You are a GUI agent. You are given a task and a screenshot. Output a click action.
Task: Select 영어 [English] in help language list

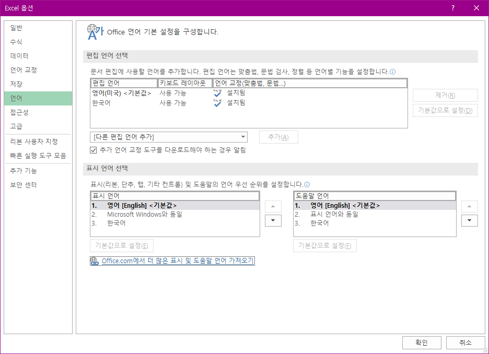[375, 206]
